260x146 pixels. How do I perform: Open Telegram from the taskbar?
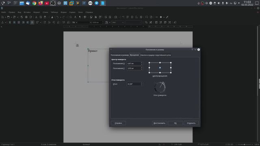pyautogui.click(x=97, y=3)
